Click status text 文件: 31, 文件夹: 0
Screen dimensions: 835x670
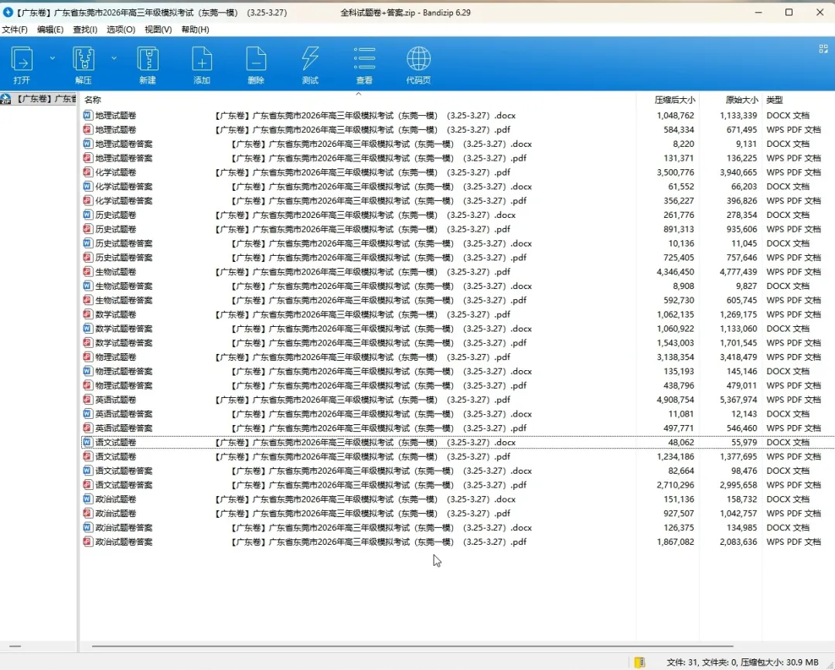[x=702, y=662]
